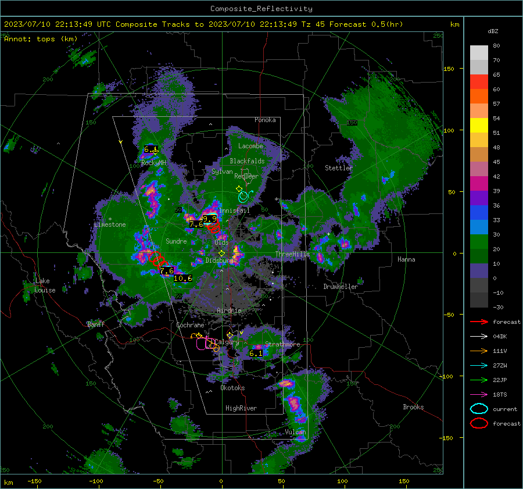523x489 pixels.
Task: Pick the yellow 51-54 dBZ color swatch
Action: click(x=479, y=126)
